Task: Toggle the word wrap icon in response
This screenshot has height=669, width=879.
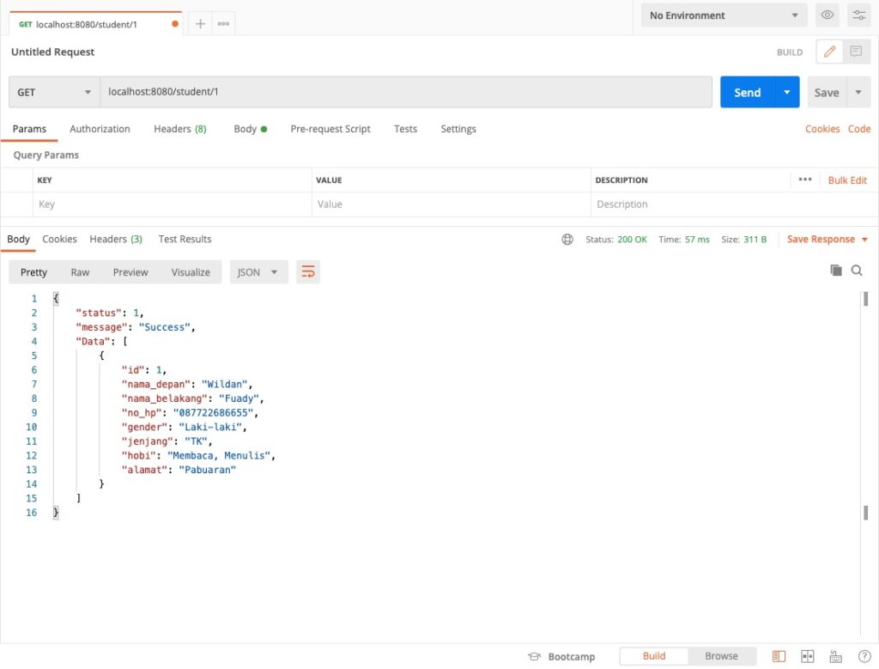Action: (307, 272)
